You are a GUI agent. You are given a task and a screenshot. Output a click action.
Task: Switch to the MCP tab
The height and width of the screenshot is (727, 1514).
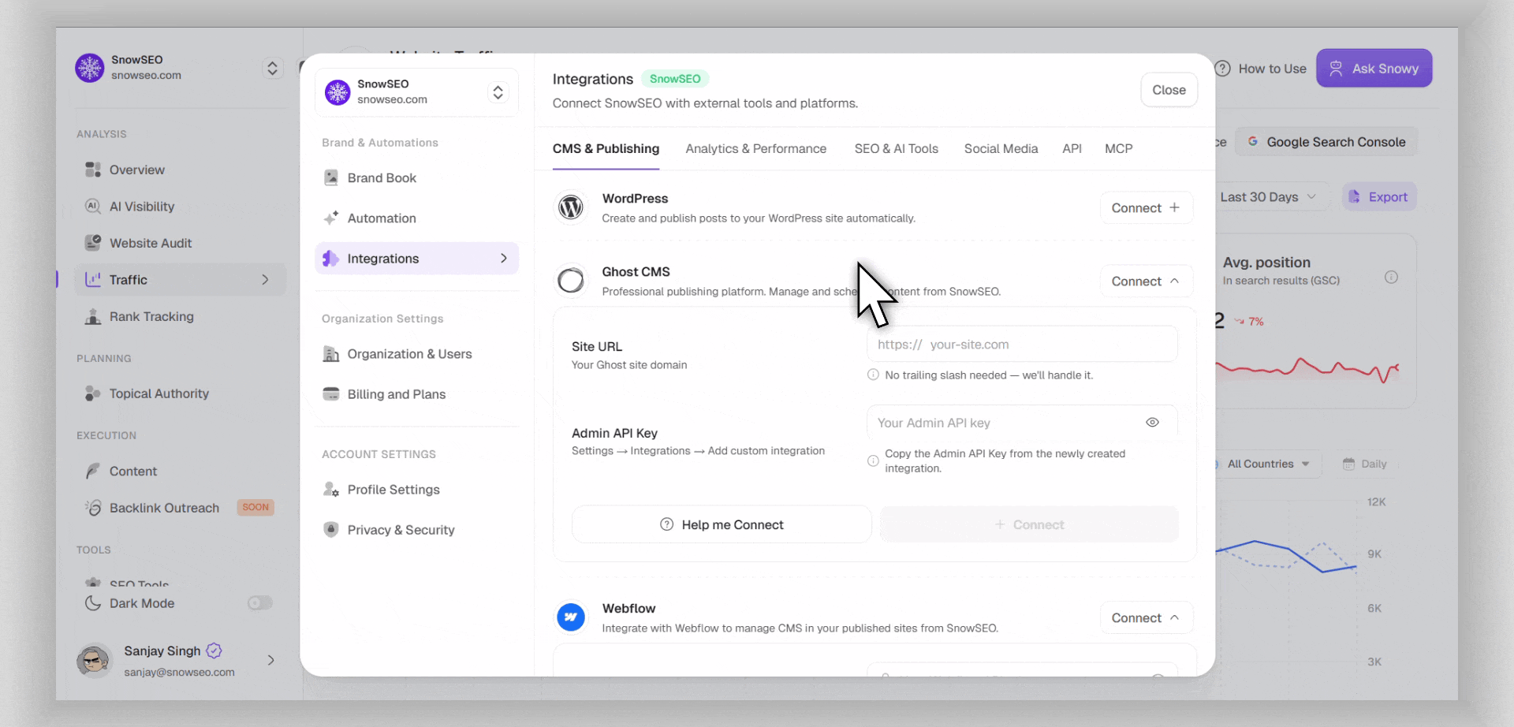(x=1119, y=149)
